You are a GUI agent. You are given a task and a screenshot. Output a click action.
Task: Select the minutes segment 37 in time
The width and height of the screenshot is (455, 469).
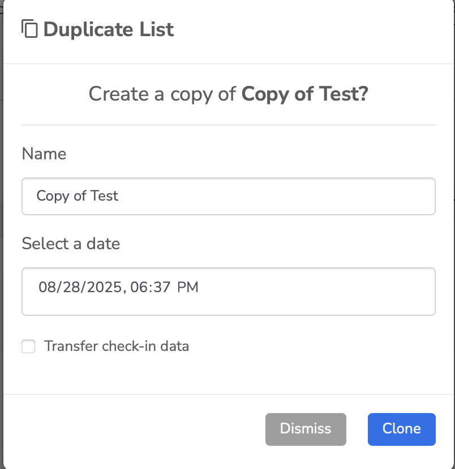(x=162, y=287)
